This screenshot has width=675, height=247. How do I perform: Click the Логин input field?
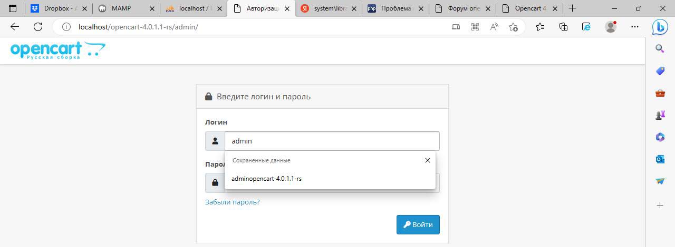(332, 141)
